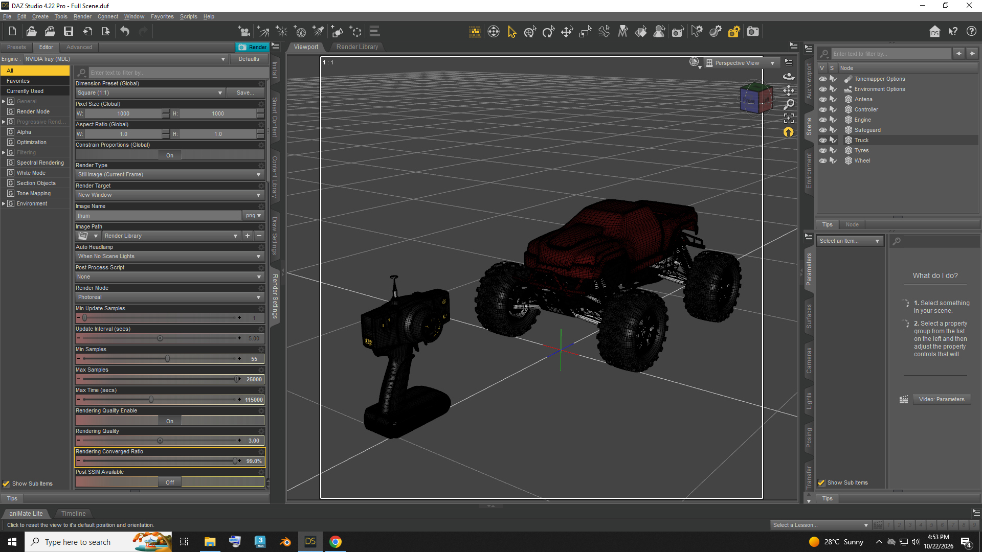Toggle Rendering Quality Enable On switch
982x552 pixels.
click(x=170, y=421)
